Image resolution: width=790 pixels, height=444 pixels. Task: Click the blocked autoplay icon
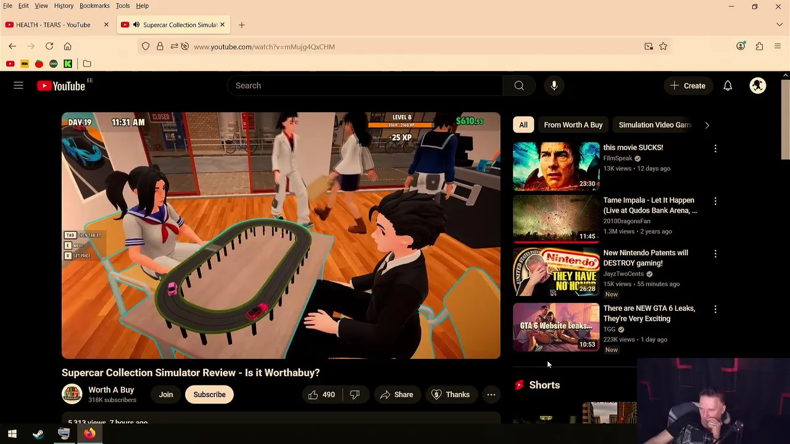[x=185, y=46]
